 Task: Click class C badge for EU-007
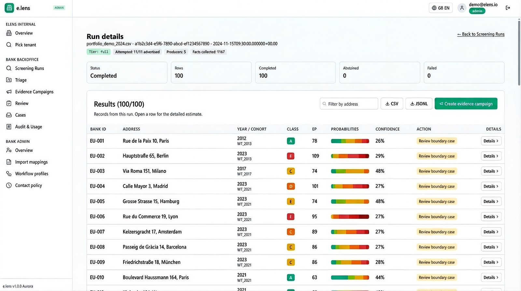click(x=291, y=232)
